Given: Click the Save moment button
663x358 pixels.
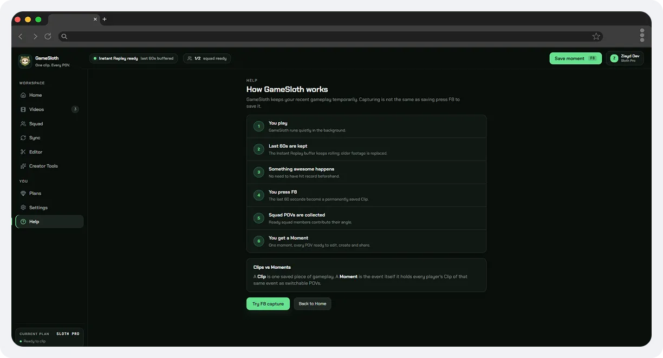Looking at the screenshot, I should coord(575,58).
